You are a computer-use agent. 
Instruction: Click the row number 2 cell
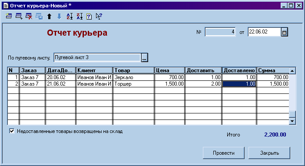(13, 84)
